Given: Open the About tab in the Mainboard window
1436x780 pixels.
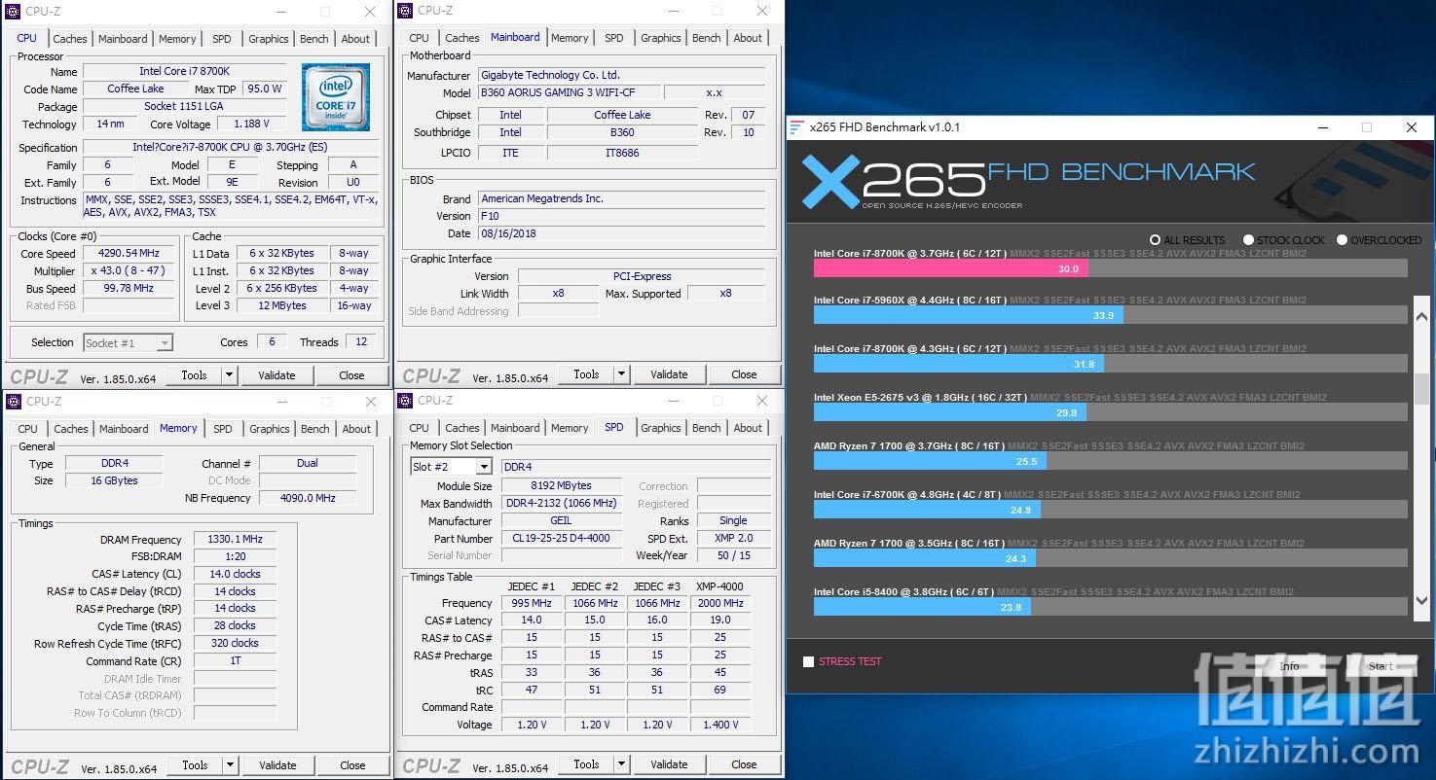Looking at the screenshot, I should tap(749, 38).
